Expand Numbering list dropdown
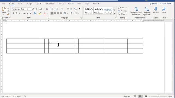 [59, 9]
